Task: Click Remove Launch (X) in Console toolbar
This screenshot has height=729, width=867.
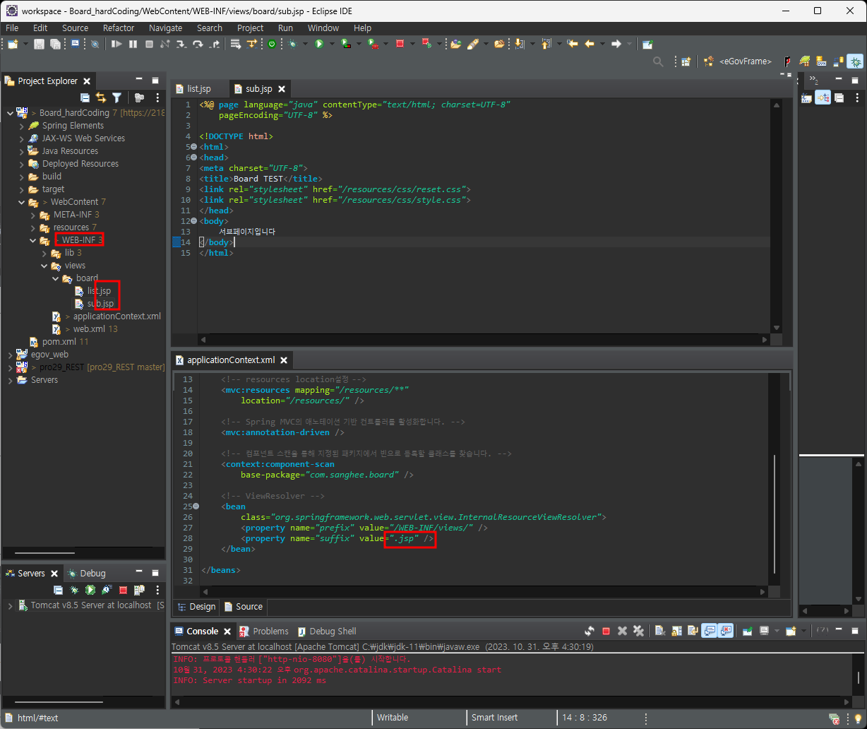Action: click(622, 631)
